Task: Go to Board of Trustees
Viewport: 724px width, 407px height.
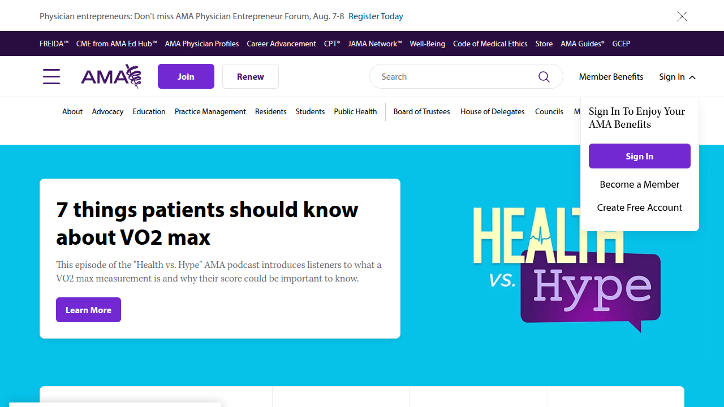Action: pos(422,111)
